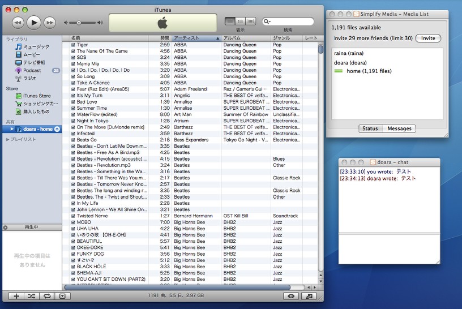Eject the doara - home shared library
Image resolution: width=462 pixels, height=309 pixels.
[57, 129]
